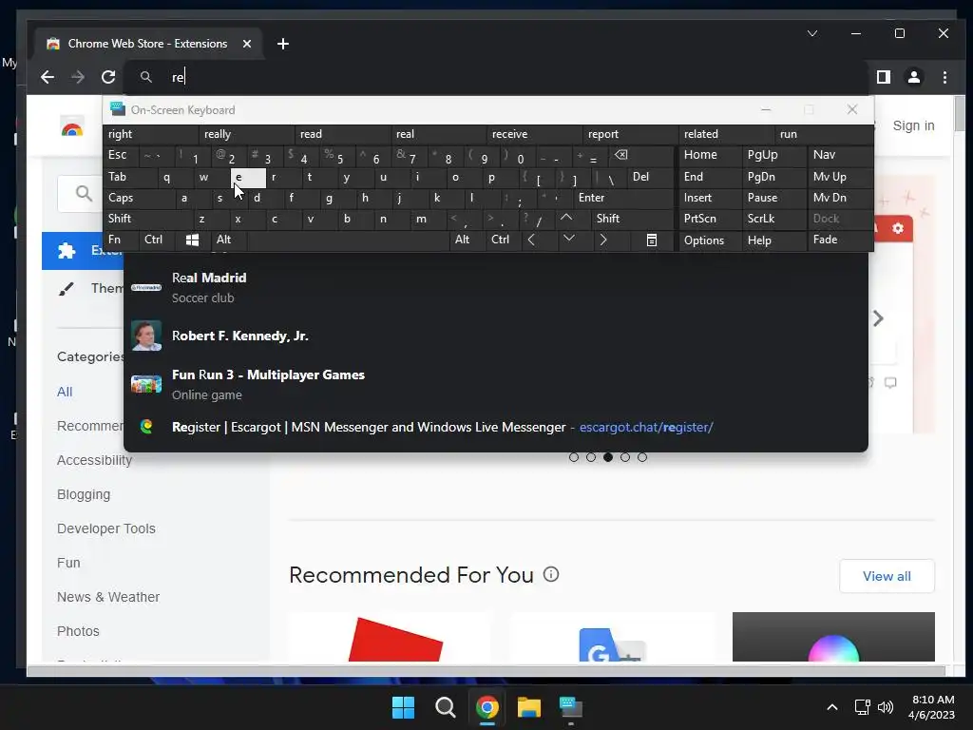The height and width of the screenshot is (730, 973).
Task: Select the Register Escargot MSN Messenger suggestion
Action: (x=495, y=427)
